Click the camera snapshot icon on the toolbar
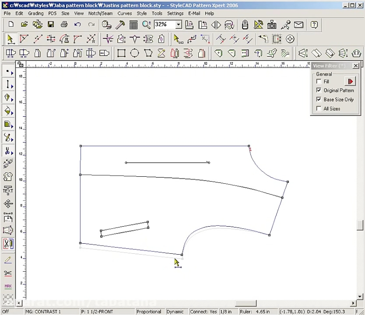The width and height of the screenshot is (365, 315). pos(272,25)
